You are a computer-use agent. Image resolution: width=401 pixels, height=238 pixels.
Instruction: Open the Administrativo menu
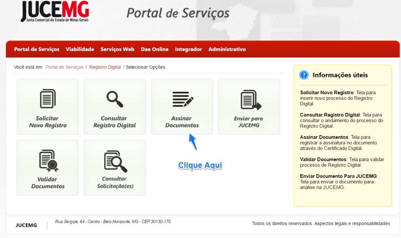pyautogui.click(x=227, y=49)
